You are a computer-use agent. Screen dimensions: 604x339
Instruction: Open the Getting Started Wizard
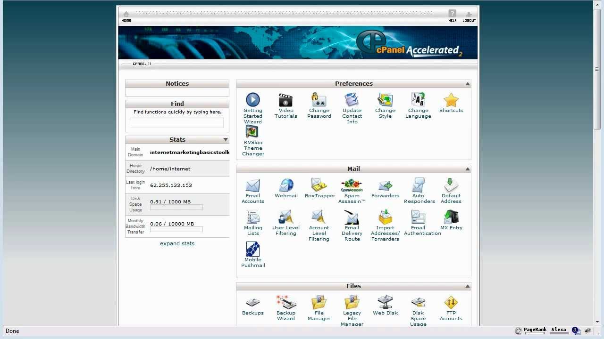[x=253, y=108]
